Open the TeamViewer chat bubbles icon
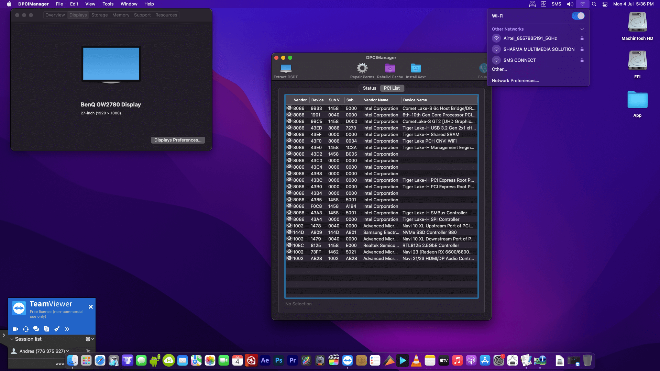The height and width of the screenshot is (371, 660). (36, 329)
